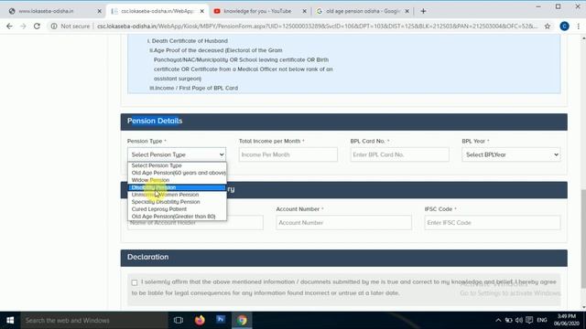Click the page vertical scrollbar thumb
Screen dimensions: 586x329
[x=583, y=239]
